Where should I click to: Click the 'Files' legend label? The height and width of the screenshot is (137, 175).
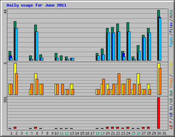pyautogui.click(x=171, y=27)
